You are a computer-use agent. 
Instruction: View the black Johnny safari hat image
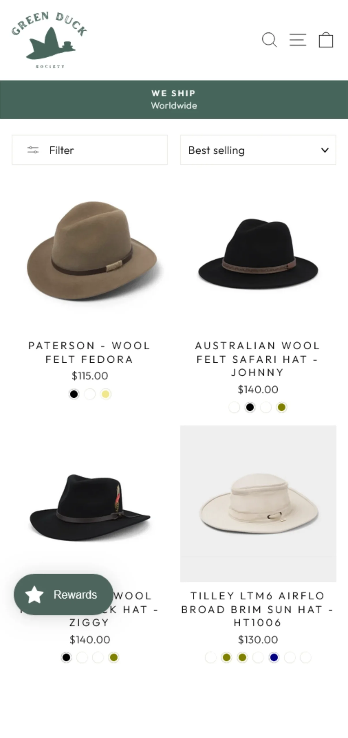click(x=258, y=254)
